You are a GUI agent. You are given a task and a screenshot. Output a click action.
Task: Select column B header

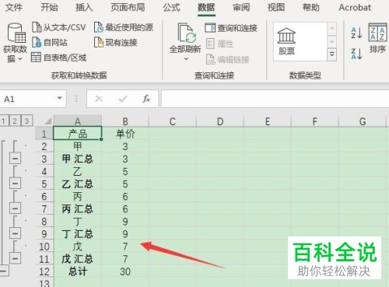click(x=125, y=121)
